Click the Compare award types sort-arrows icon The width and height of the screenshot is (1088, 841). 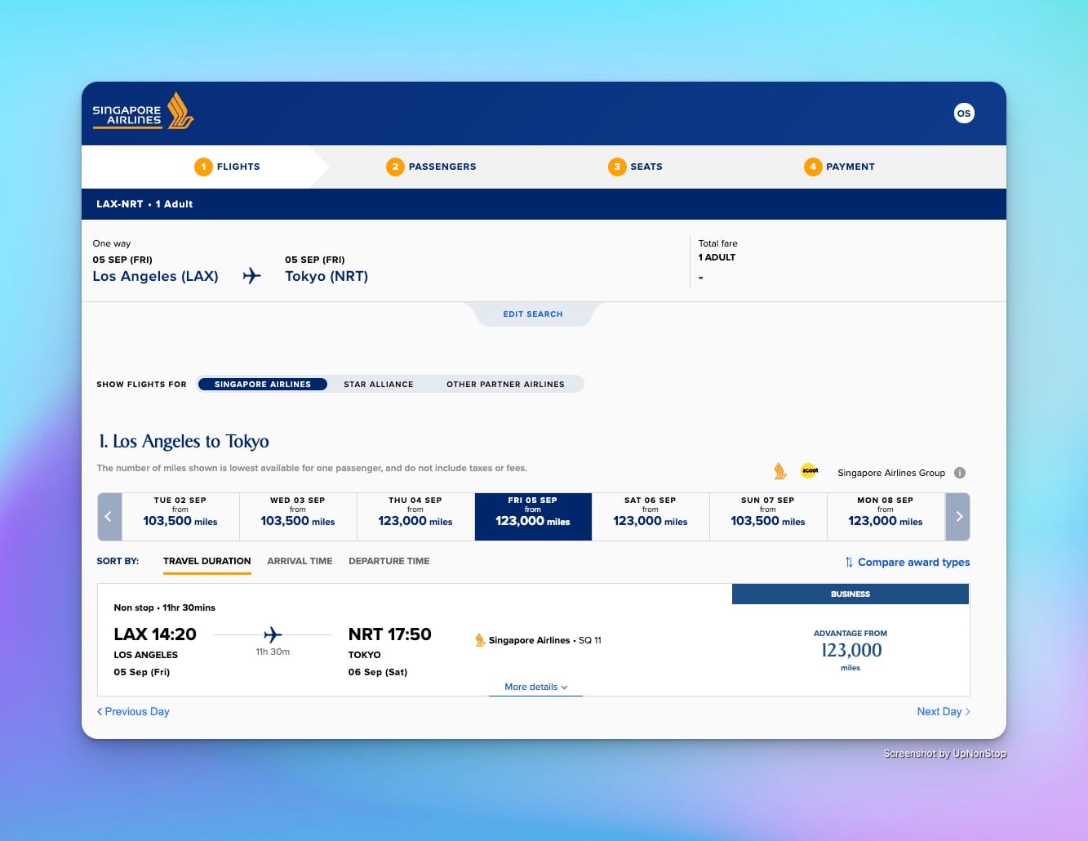coord(849,562)
